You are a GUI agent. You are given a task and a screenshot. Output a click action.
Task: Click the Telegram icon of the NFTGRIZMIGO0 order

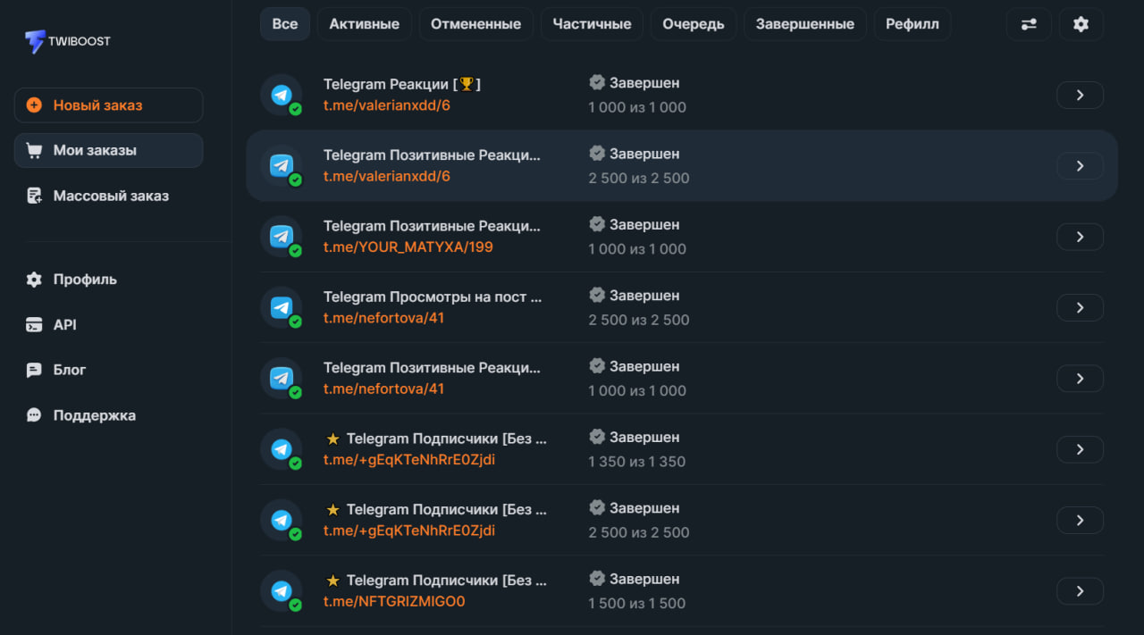point(282,591)
